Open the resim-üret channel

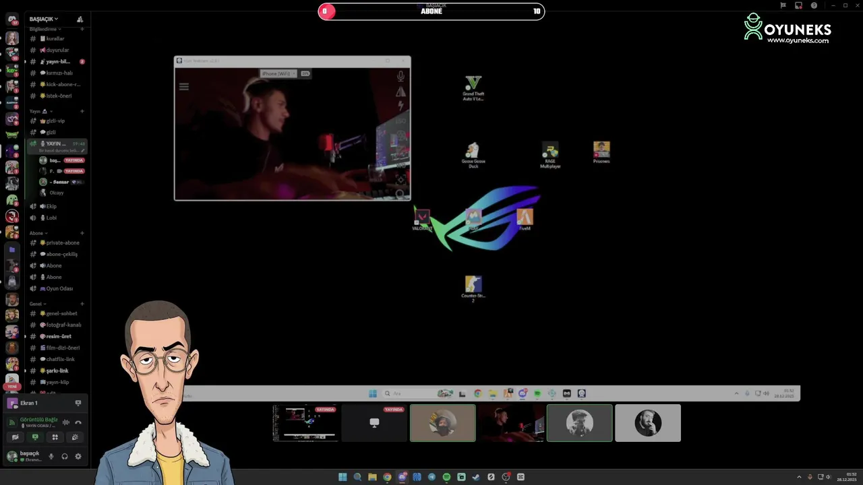click(x=57, y=336)
